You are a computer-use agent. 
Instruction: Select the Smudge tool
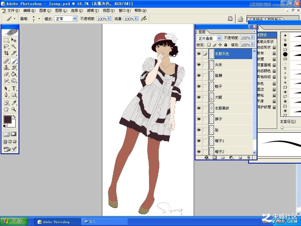coord(6,80)
